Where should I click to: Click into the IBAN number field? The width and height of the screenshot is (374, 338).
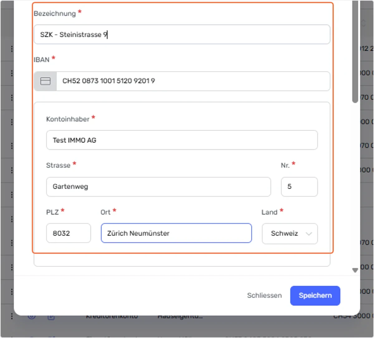pyautogui.click(x=193, y=81)
